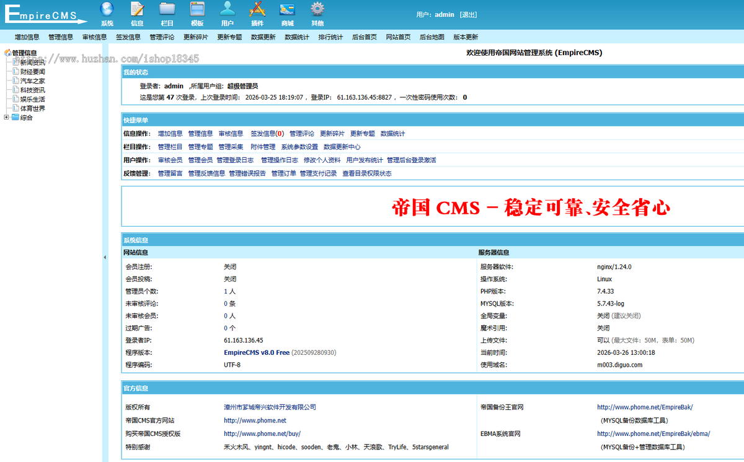Open 更新碎片 in the top submenu
Viewport: 744px width, 462px height.
pyautogui.click(x=196, y=37)
